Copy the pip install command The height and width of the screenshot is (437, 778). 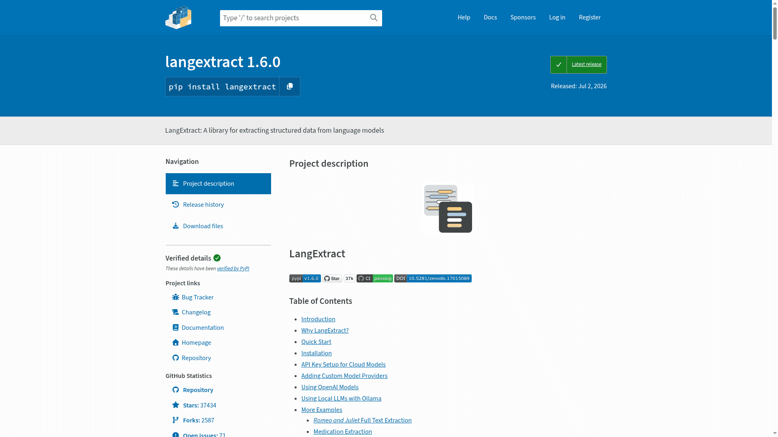[290, 87]
